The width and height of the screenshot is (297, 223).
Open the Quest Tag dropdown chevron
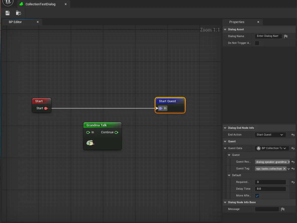(x=289, y=169)
